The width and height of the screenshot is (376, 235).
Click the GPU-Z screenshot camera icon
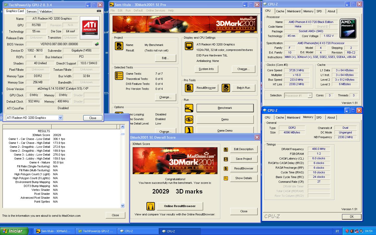coord(99,11)
